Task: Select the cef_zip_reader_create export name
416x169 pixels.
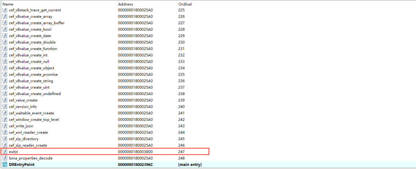Action: pos(28,146)
